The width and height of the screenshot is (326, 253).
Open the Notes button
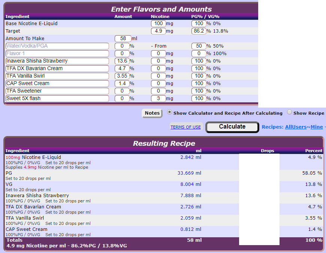(x=152, y=113)
